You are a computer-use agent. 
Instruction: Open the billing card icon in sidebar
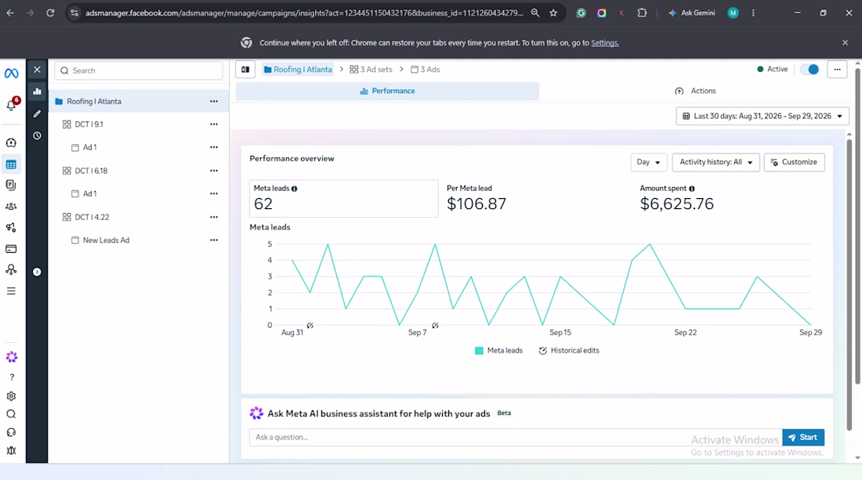[x=11, y=249]
